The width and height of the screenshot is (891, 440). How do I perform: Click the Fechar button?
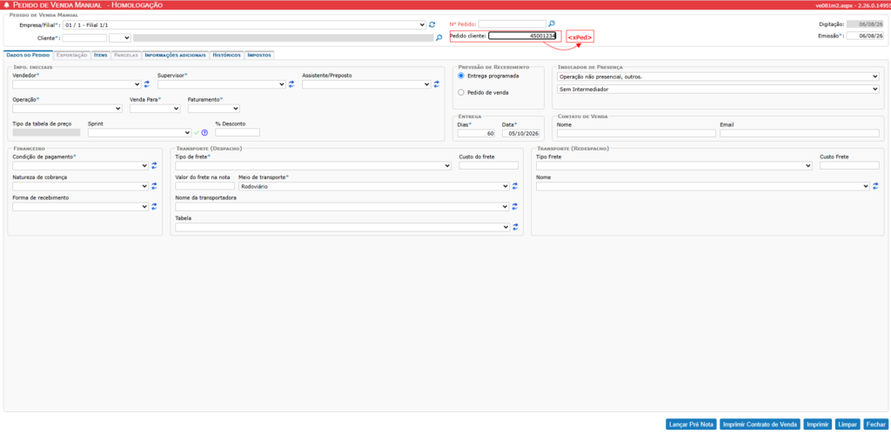875,424
